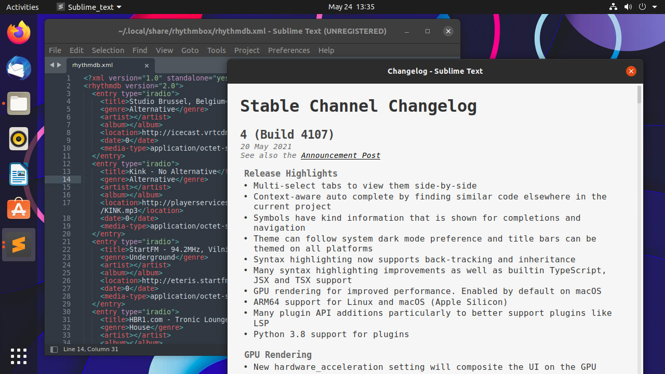Click the KINK.mp3 location line

click(x=141, y=210)
